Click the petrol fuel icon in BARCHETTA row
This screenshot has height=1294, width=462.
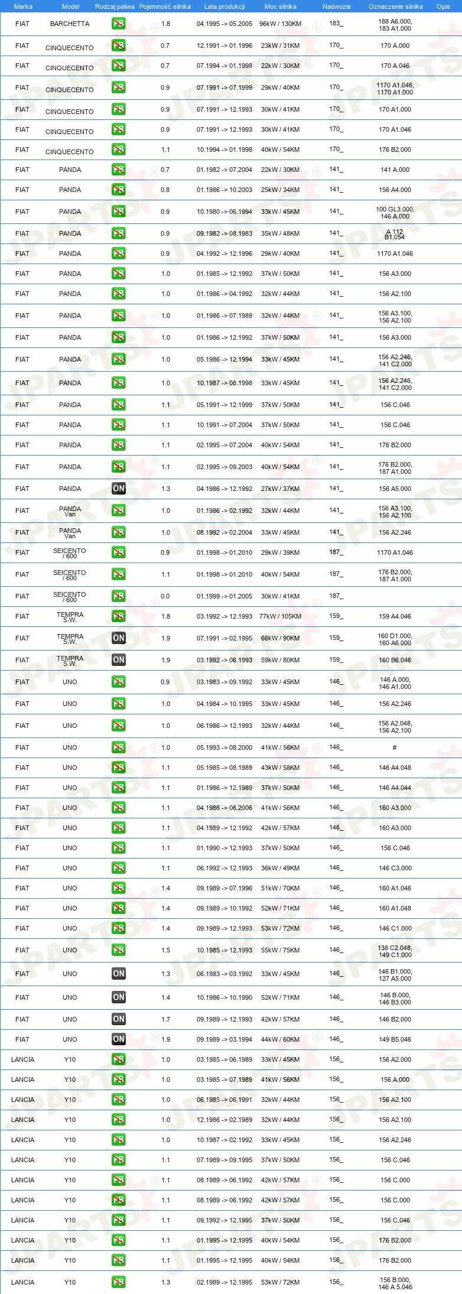coord(118,24)
